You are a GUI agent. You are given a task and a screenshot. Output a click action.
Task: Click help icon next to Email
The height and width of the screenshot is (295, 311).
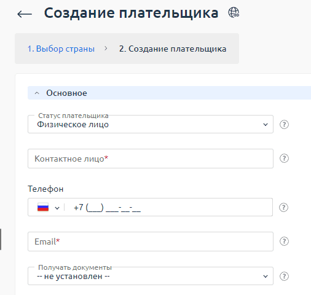tap(284, 242)
